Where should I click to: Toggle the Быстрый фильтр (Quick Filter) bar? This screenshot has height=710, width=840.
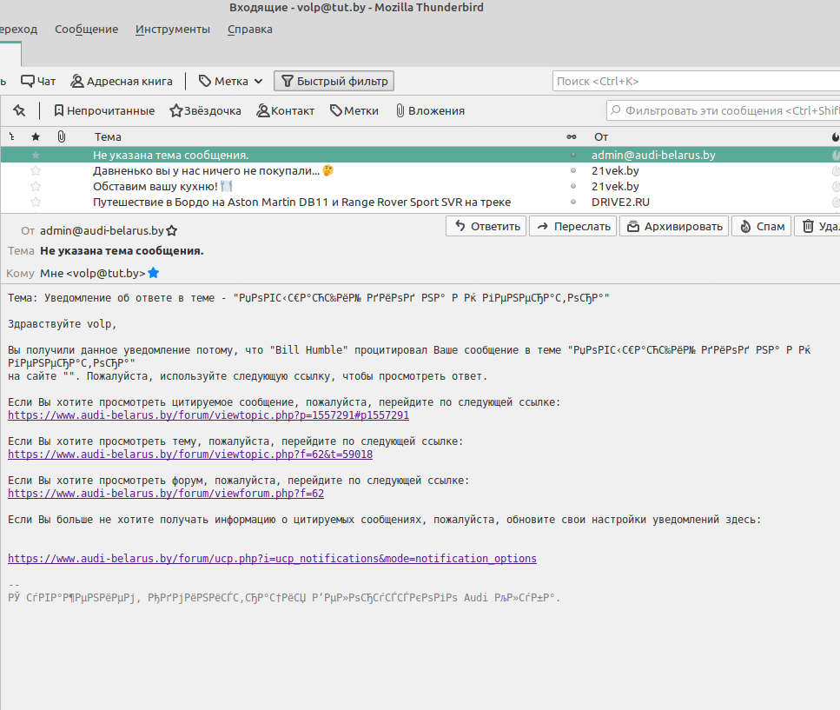pos(334,81)
